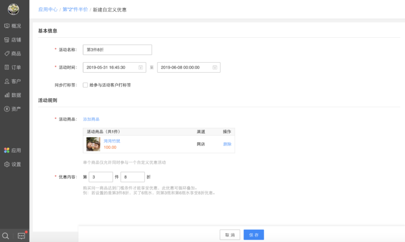Open end date calendar picker icon
This screenshot has height=242, width=405.
[x=214, y=68]
